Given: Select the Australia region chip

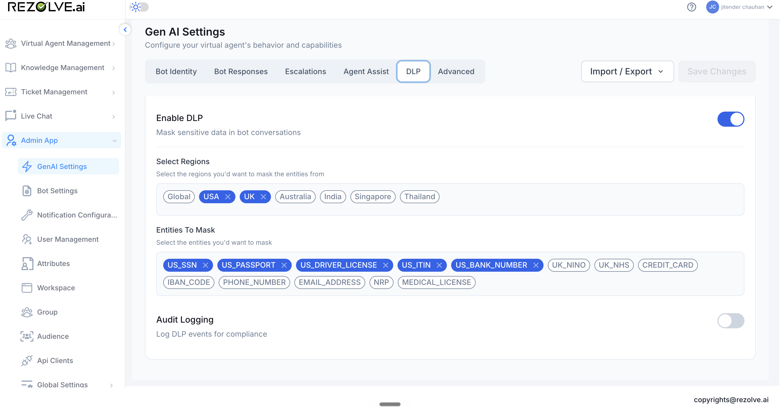Looking at the screenshot, I should pos(295,197).
